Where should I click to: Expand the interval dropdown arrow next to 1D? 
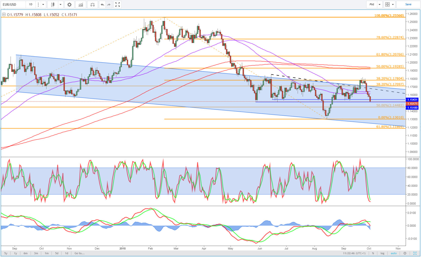(x=43, y=5)
